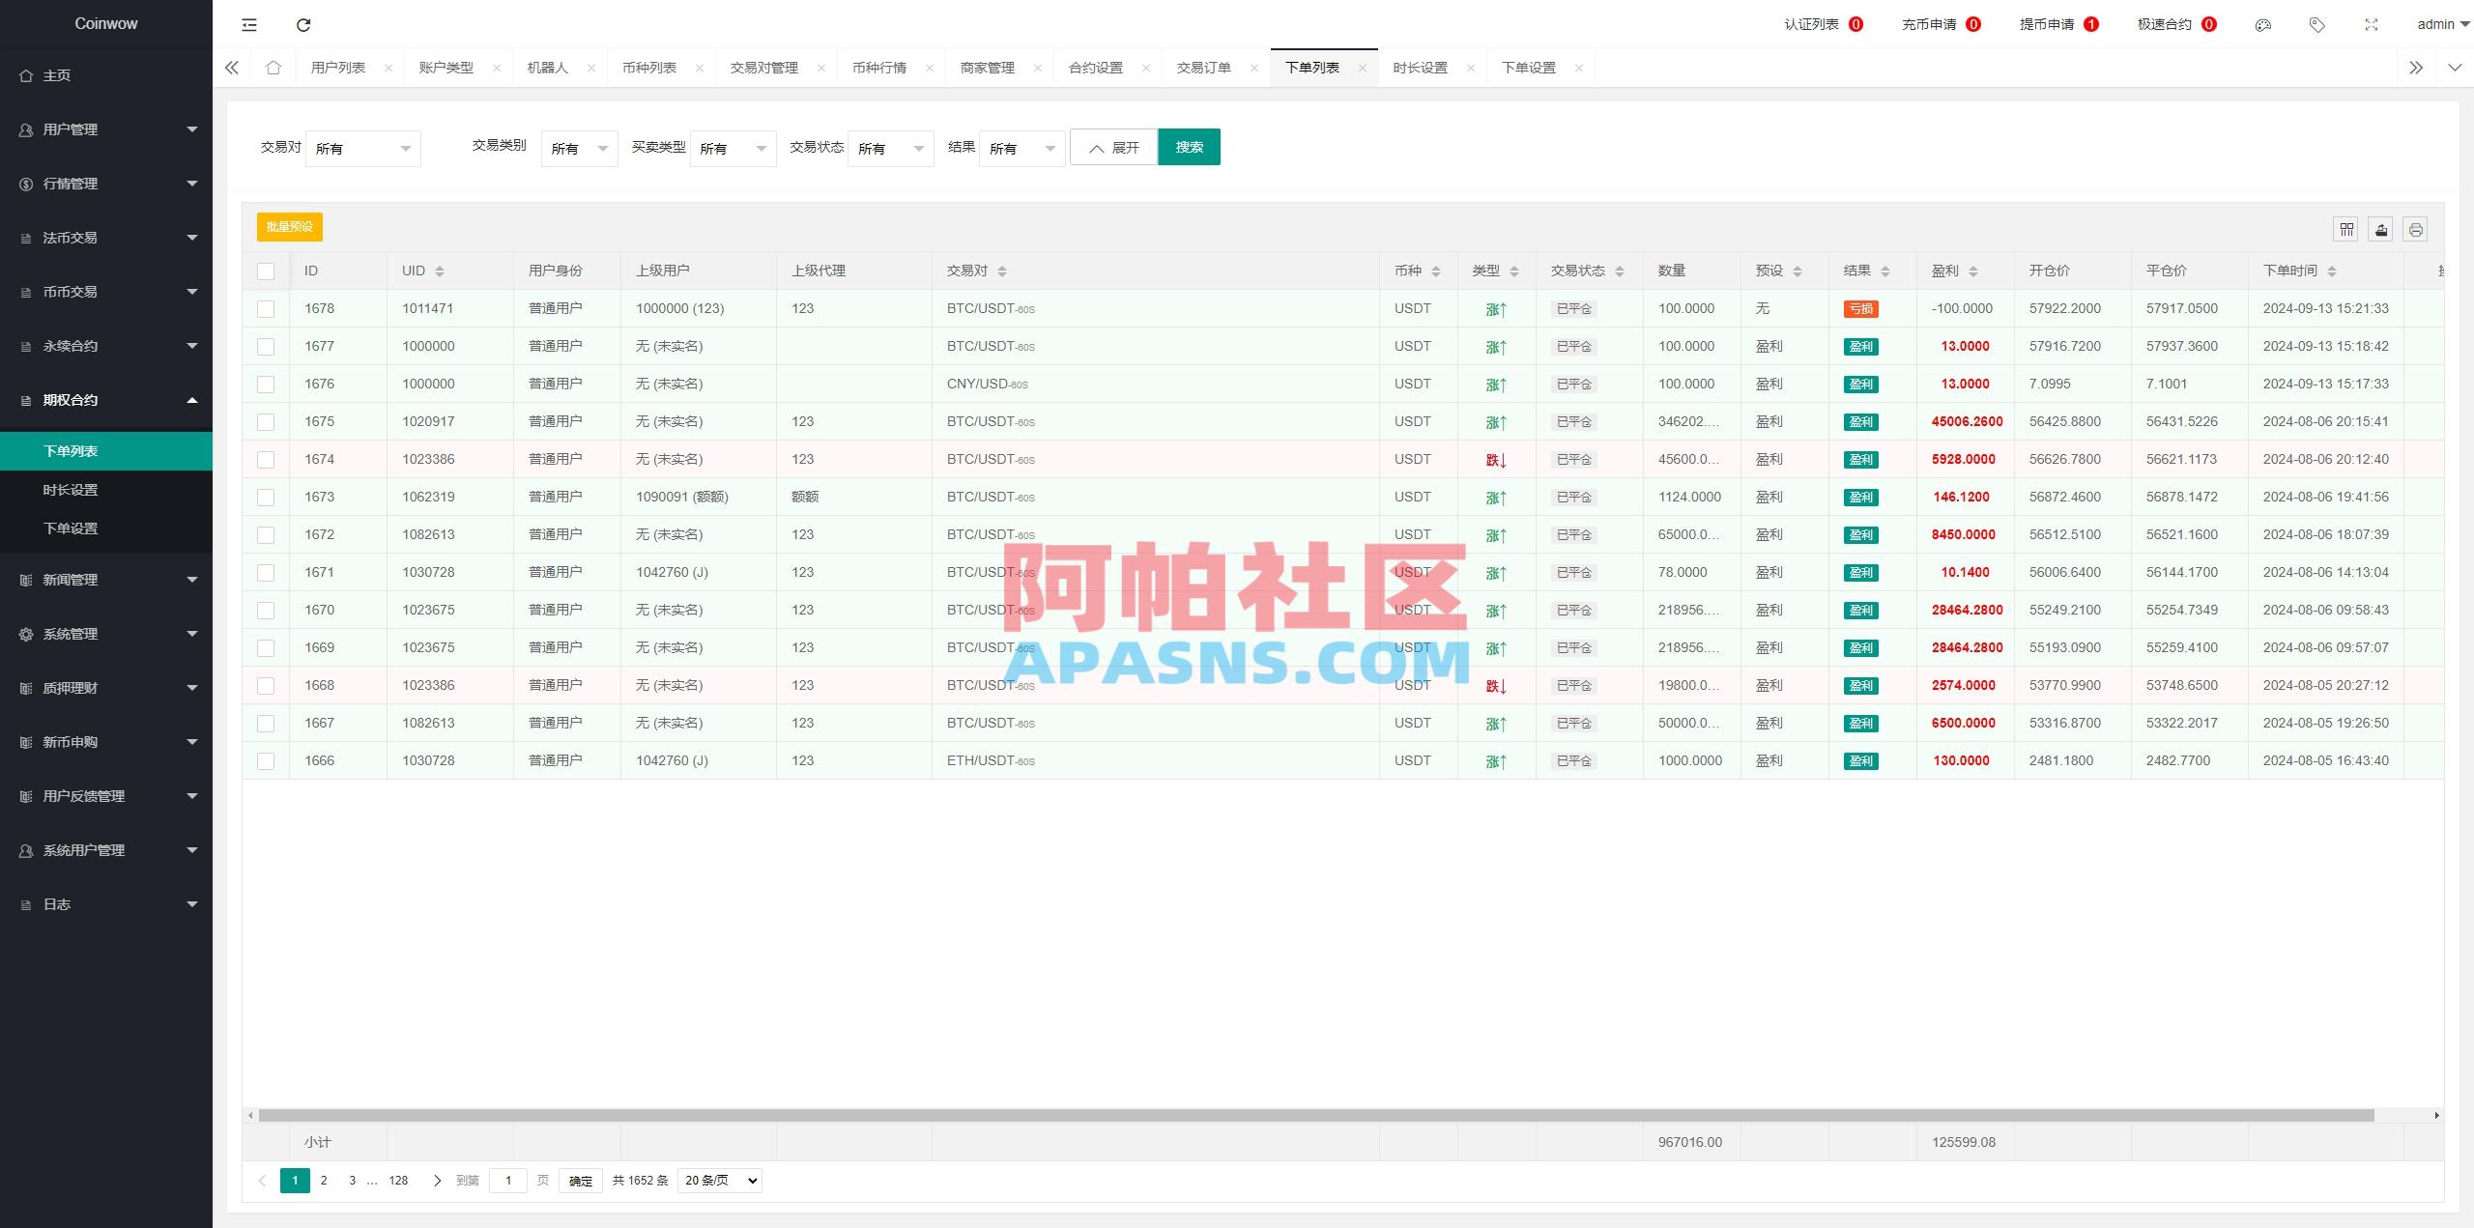The image size is (2474, 1228).
Task: Open 时长设置 in sidebar submenu
Action: [x=106, y=490]
